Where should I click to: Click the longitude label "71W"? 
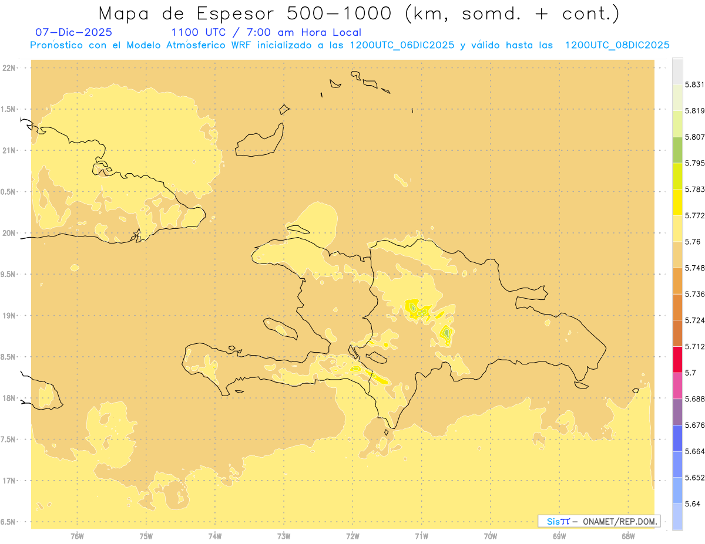[421, 536]
